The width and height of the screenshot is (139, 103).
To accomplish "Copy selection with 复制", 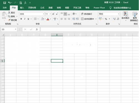I will point(11,16).
